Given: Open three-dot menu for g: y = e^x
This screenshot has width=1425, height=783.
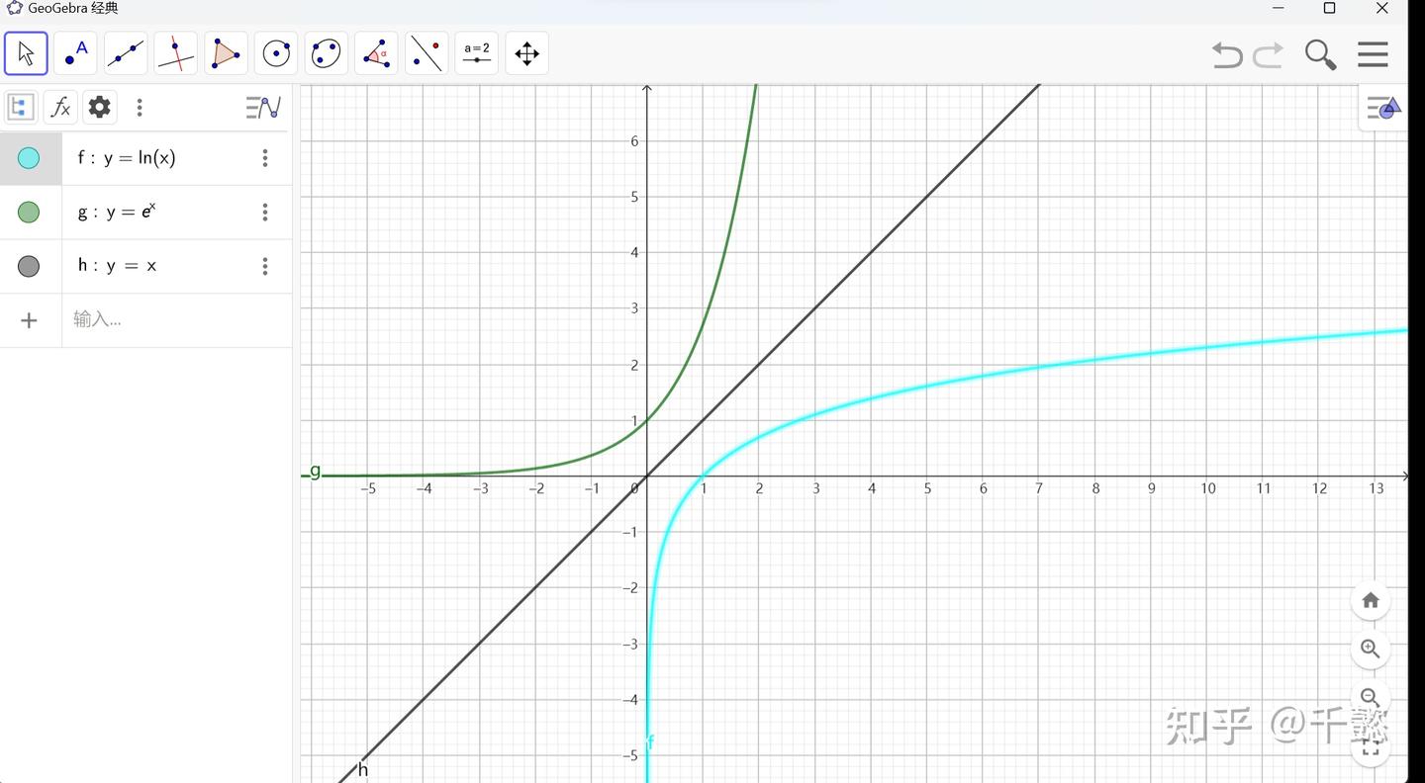Looking at the screenshot, I should [x=264, y=212].
